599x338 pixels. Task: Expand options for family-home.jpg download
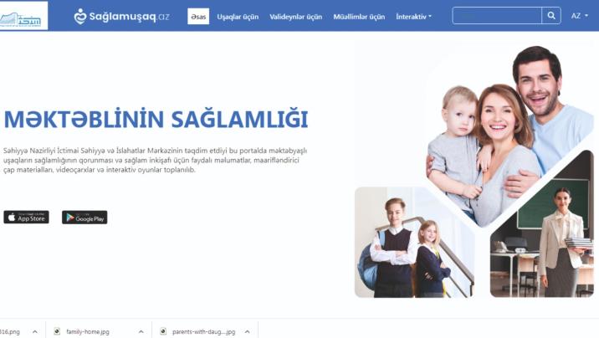(141, 331)
